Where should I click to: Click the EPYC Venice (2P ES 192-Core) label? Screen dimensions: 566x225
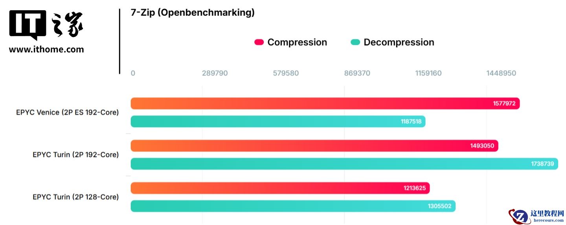pyautogui.click(x=67, y=112)
